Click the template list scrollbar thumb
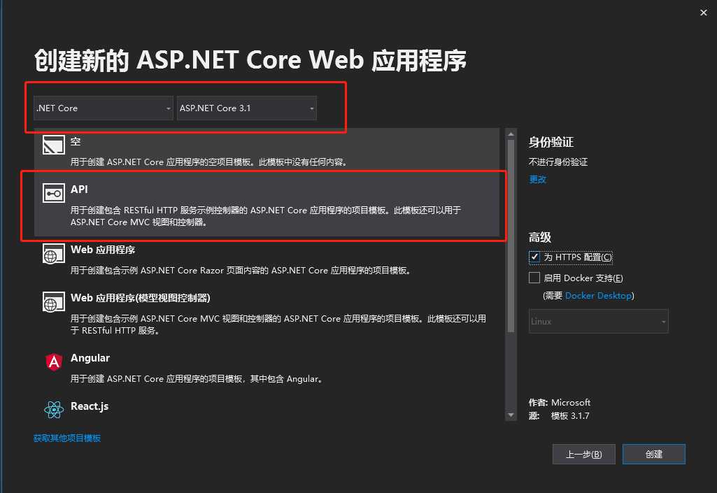This screenshot has width=717, height=493. [511, 236]
